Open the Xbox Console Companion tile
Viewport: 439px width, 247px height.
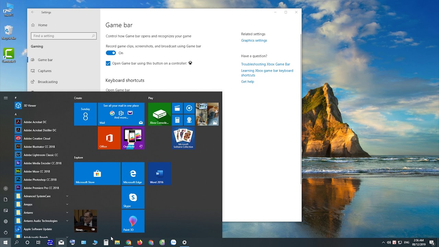pyautogui.click(x=159, y=114)
